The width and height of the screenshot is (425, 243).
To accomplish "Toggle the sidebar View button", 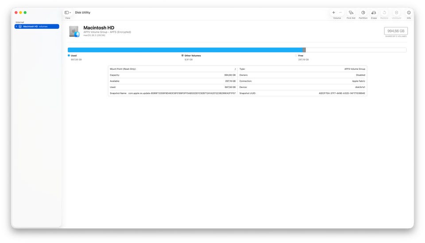I will [66, 12].
